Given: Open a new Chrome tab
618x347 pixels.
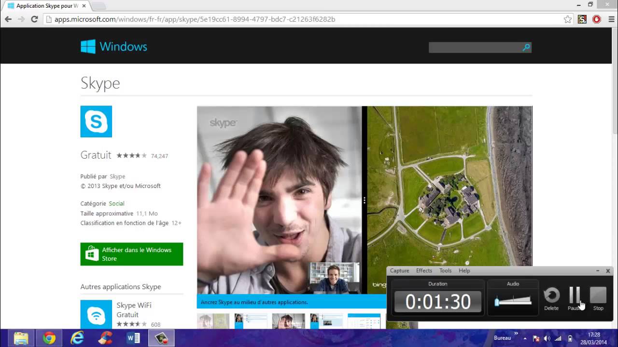Looking at the screenshot, I should click(x=98, y=6).
